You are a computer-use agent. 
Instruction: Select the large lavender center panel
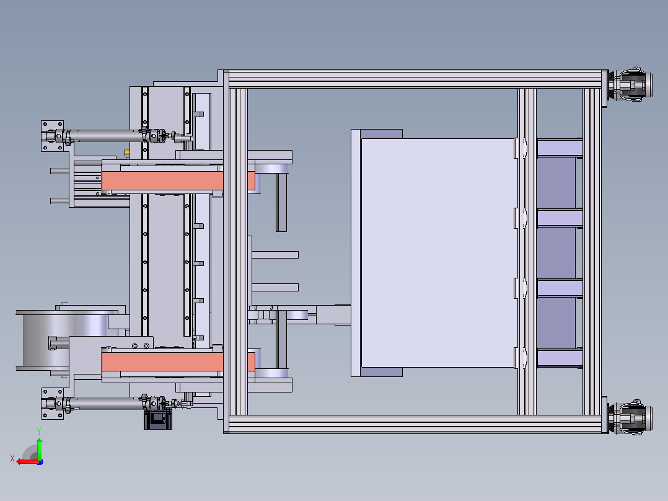(x=438, y=253)
